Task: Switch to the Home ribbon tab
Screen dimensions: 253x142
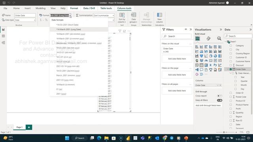Action: click(16, 8)
